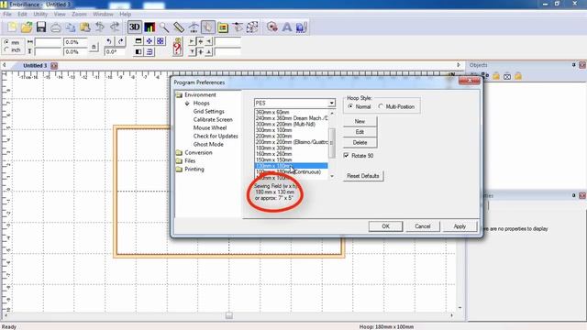Click the New hoop button
This screenshot has width=587, height=330.
pos(360,121)
